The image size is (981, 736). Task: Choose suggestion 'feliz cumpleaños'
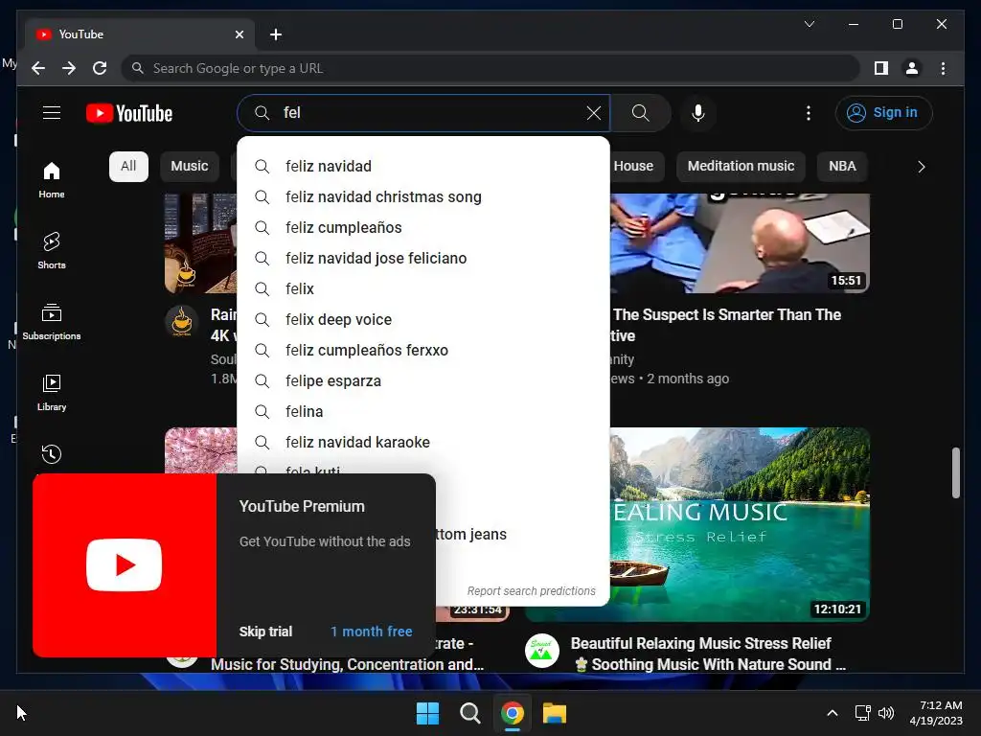[422, 227]
